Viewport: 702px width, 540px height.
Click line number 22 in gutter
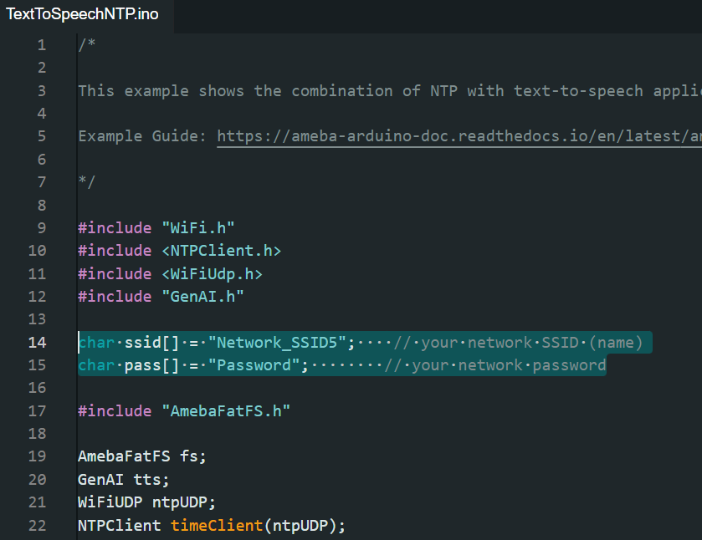pyautogui.click(x=37, y=525)
